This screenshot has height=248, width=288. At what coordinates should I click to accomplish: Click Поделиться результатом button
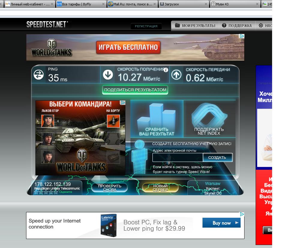(x=135, y=90)
